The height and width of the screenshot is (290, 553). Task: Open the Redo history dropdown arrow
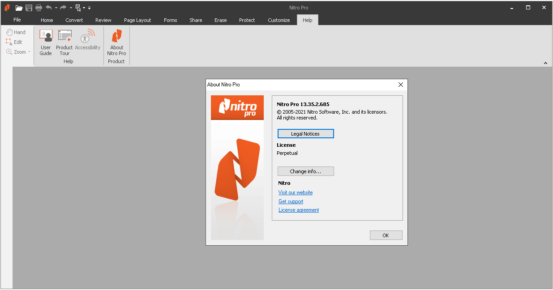71,8
